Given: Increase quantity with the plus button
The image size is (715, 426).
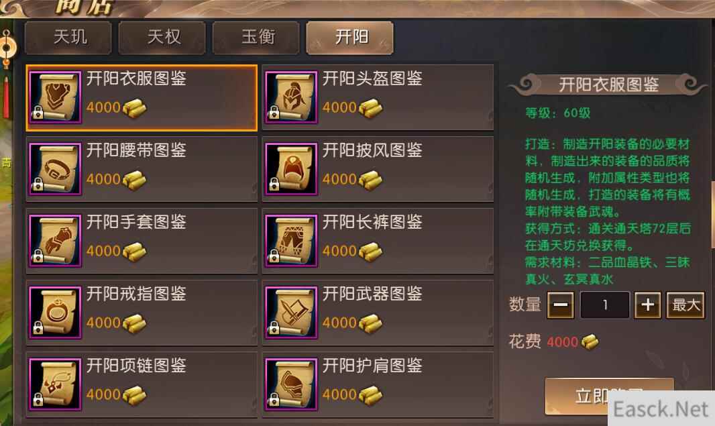Looking at the screenshot, I should tap(647, 305).
